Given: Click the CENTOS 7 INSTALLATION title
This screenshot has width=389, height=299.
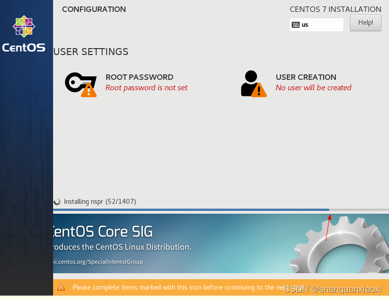Looking at the screenshot, I should click(335, 9).
